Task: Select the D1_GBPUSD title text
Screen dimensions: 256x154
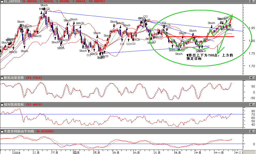Action: [12, 1]
